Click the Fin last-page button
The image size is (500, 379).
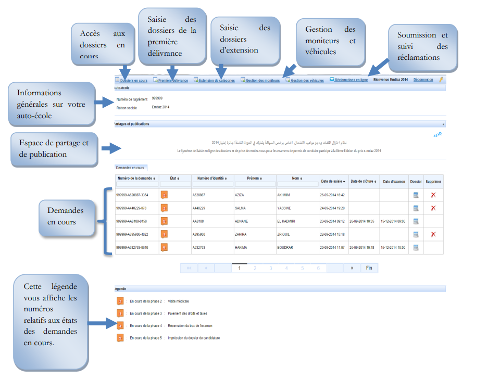click(369, 268)
